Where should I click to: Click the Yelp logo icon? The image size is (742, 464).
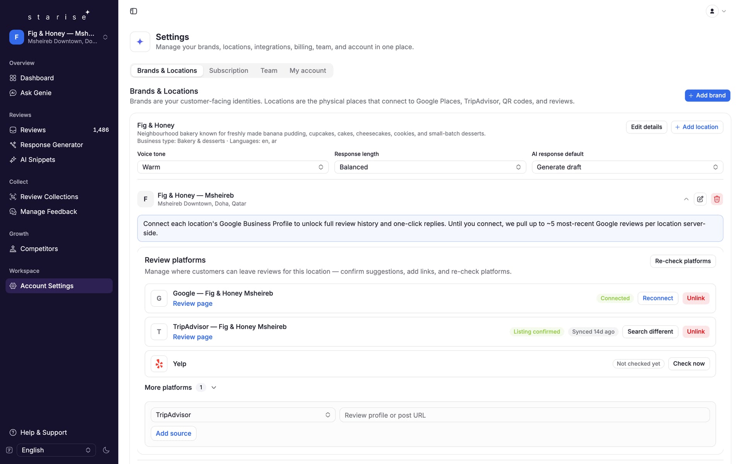pyautogui.click(x=159, y=364)
